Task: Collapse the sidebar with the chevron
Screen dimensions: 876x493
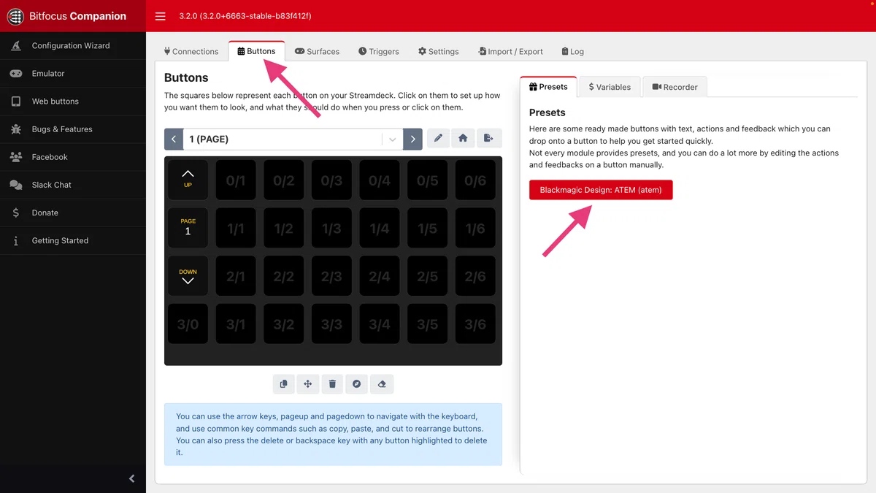Action: click(132, 478)
